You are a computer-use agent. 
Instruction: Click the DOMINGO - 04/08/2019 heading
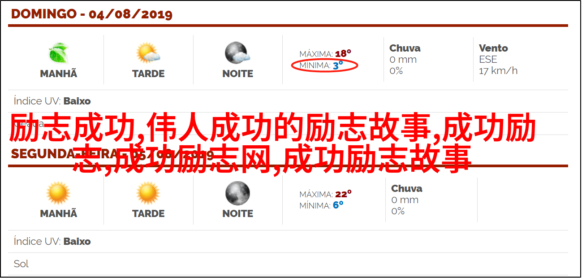(92, 14)
